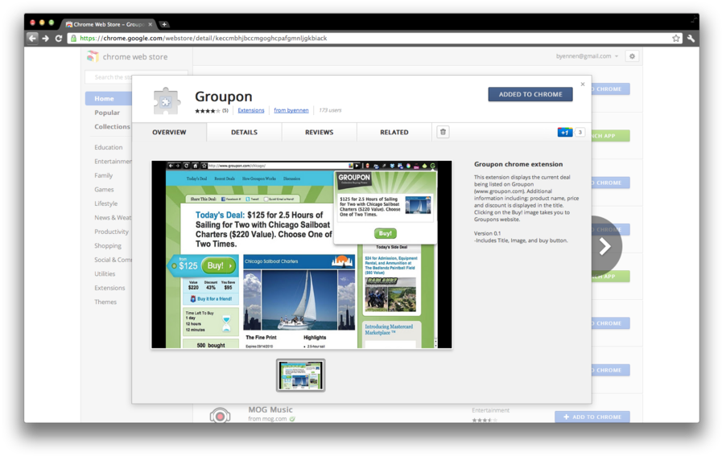722x456 pixels.
Task: Open the Games category
Action: click(x=104, y=190)
